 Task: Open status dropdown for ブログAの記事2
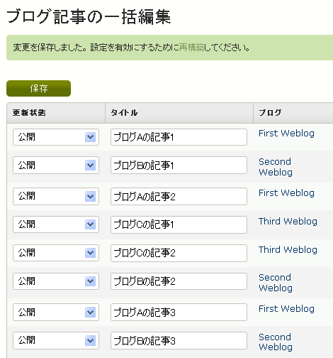pyautogui.click(x=56, y=196)
